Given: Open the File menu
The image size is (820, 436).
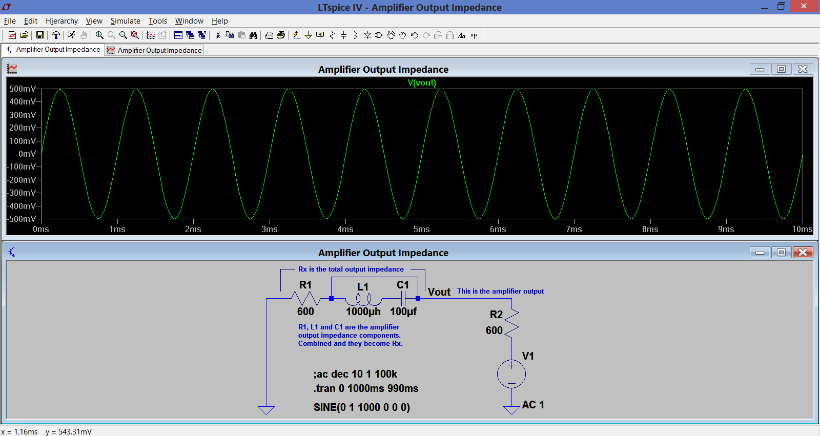Looking at the screenshot, I should [x=10, y=21].
